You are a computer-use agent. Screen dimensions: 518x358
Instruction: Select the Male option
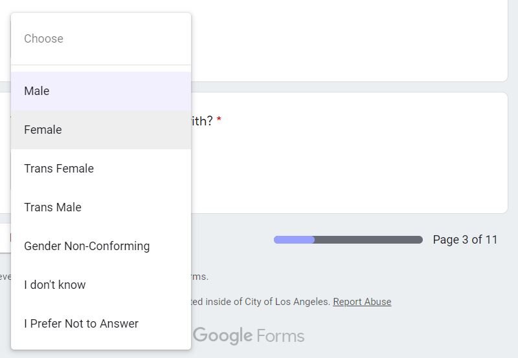[x=37, y=91]
